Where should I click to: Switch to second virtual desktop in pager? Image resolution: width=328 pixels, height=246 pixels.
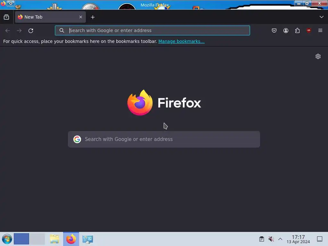tap(37, 239)
